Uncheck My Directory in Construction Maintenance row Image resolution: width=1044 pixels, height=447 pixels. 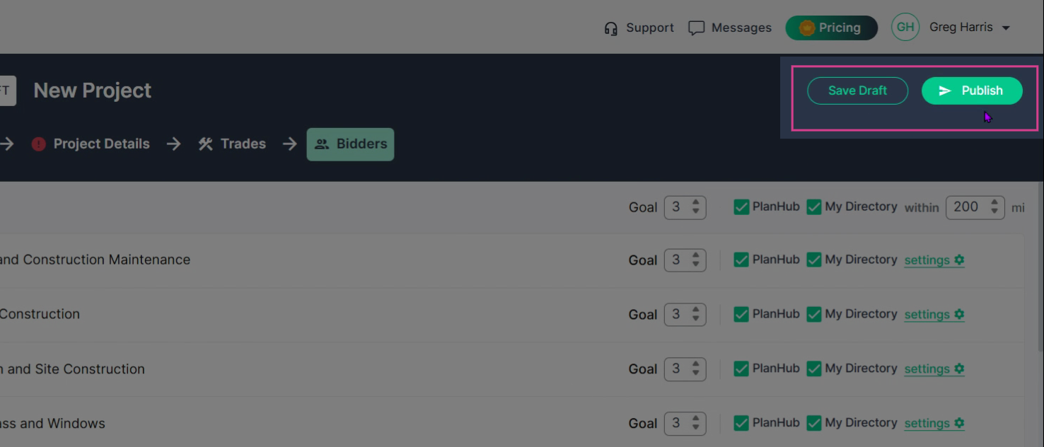pos(814,260)
